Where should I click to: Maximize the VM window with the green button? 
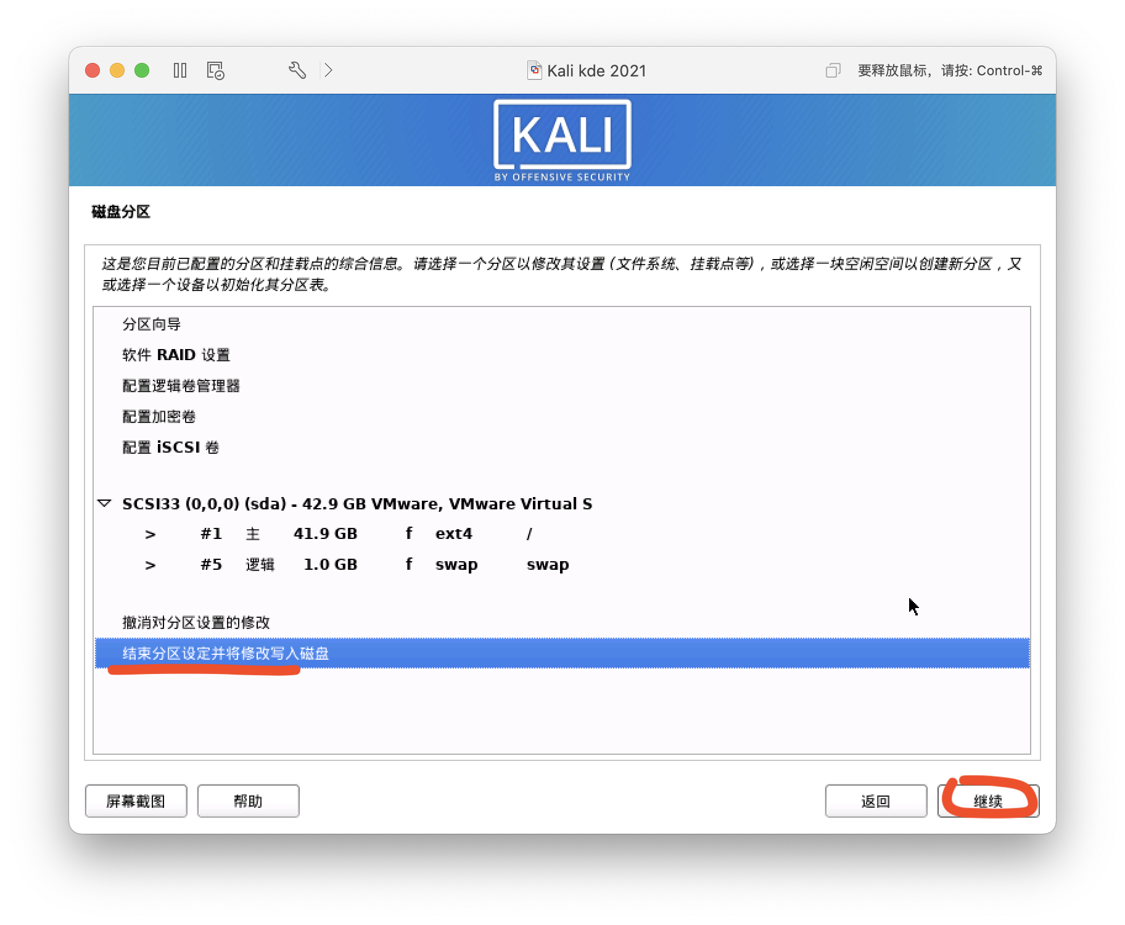tap(142, 70)
